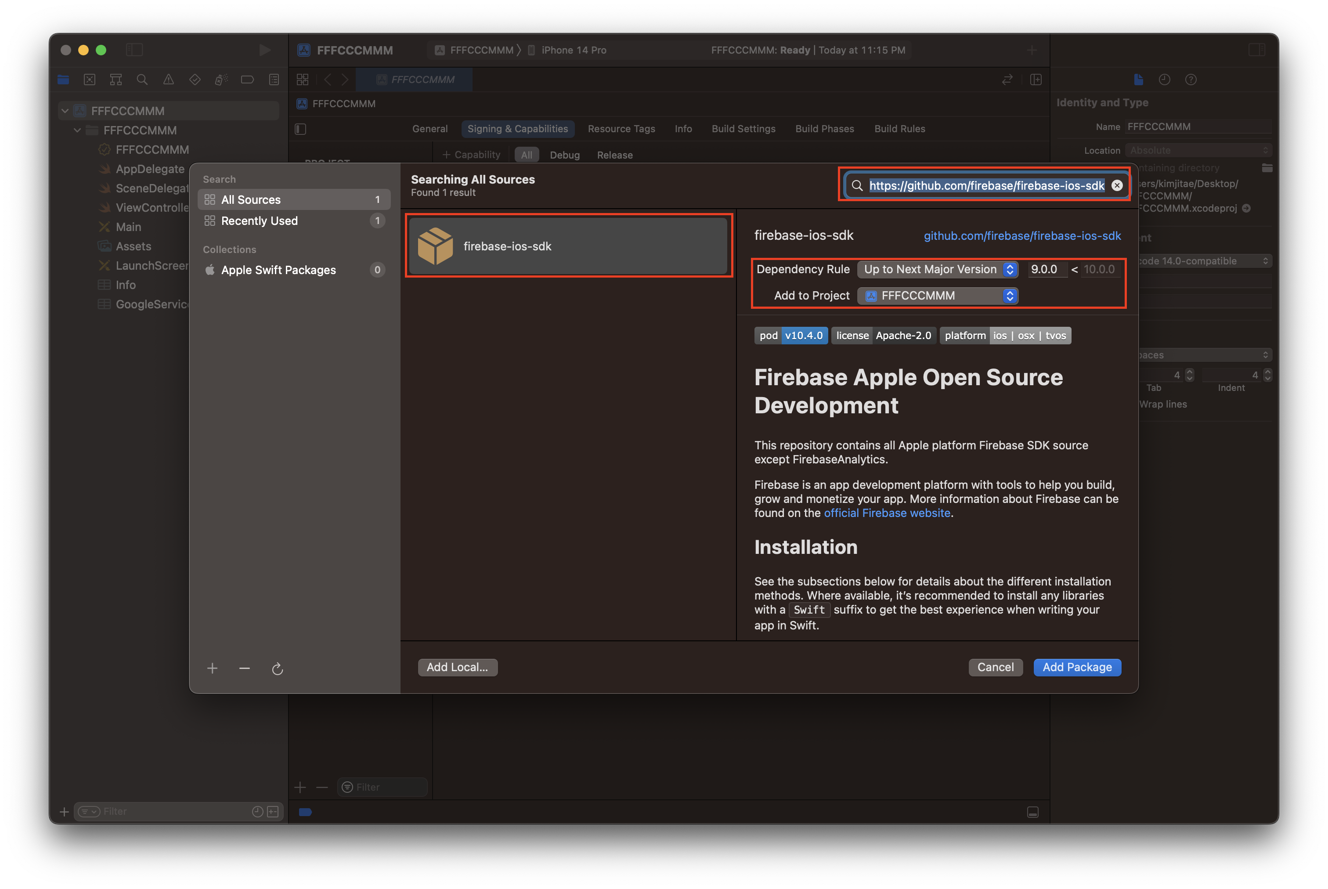The width and height of the screenshot is (1328, 889).
Task: Click the Library plus icon in toolbar
Action: pos(1032,50)
